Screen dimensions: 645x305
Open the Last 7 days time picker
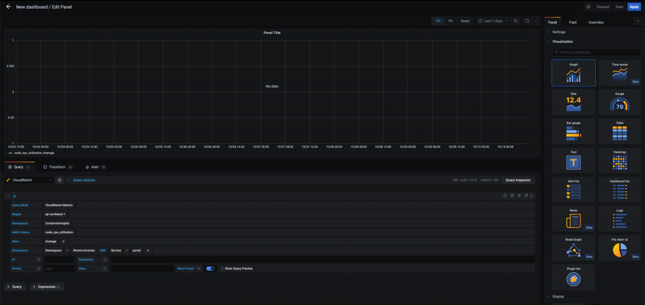(x=493, y=21)
